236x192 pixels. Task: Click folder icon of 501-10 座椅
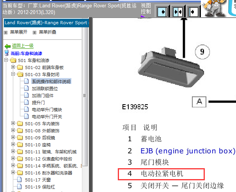(20, 145)
